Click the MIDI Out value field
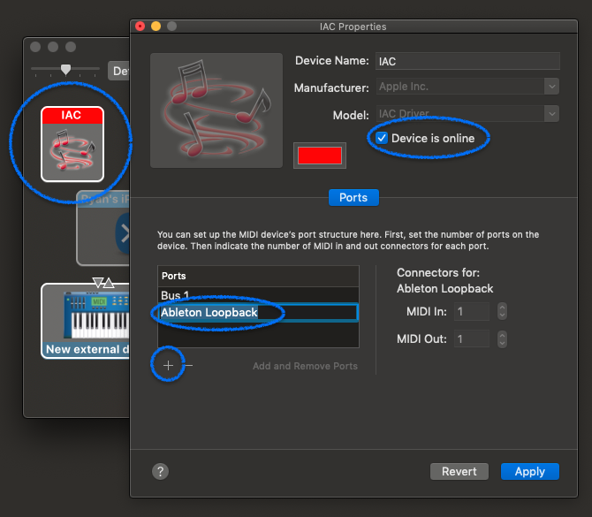592x517 pixels. click(x=472, y=338)
